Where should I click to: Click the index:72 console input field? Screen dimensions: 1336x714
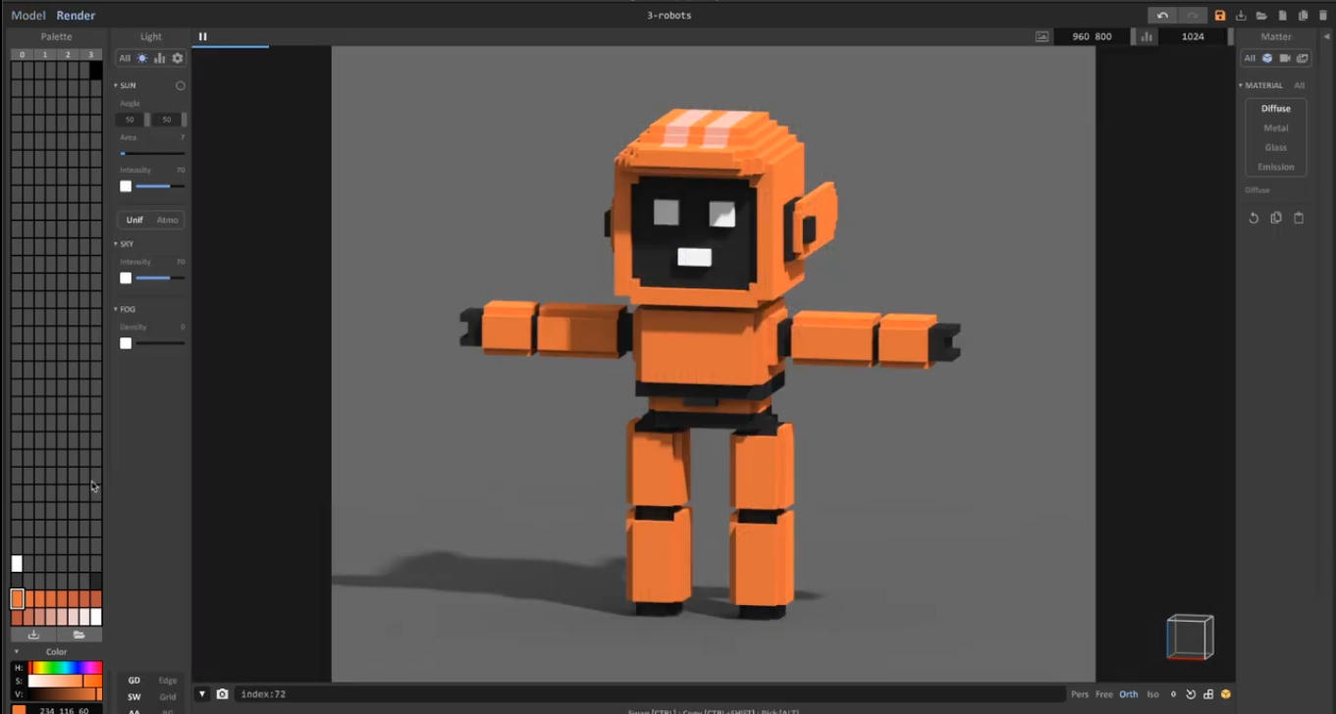650,694
